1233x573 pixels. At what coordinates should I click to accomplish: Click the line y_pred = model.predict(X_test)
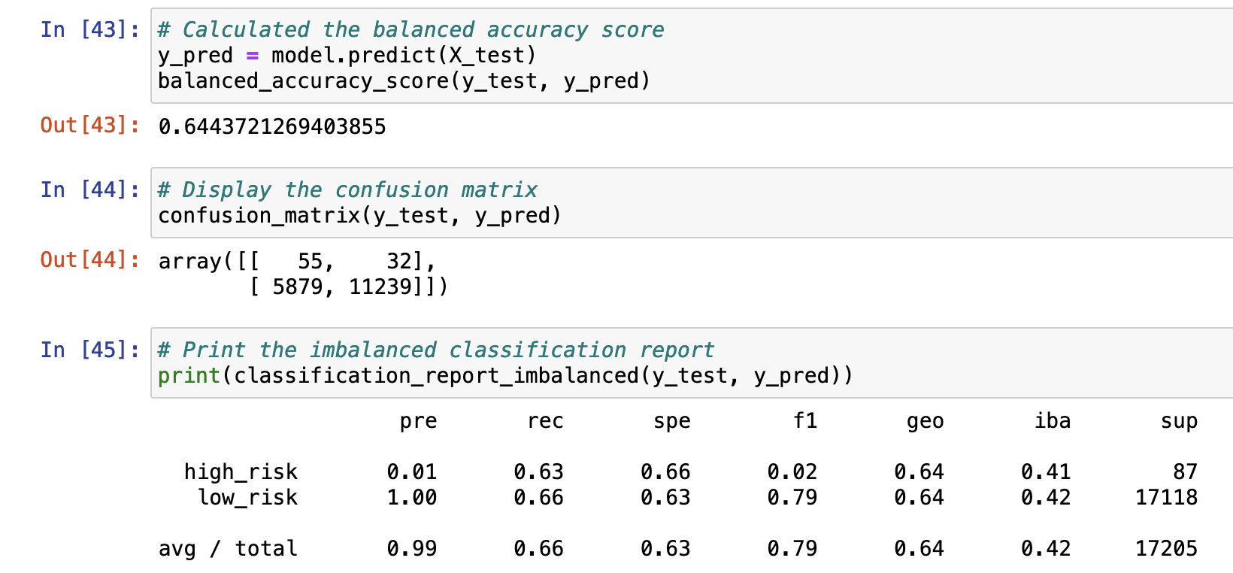pyautogui.click(x=347, y=56)
